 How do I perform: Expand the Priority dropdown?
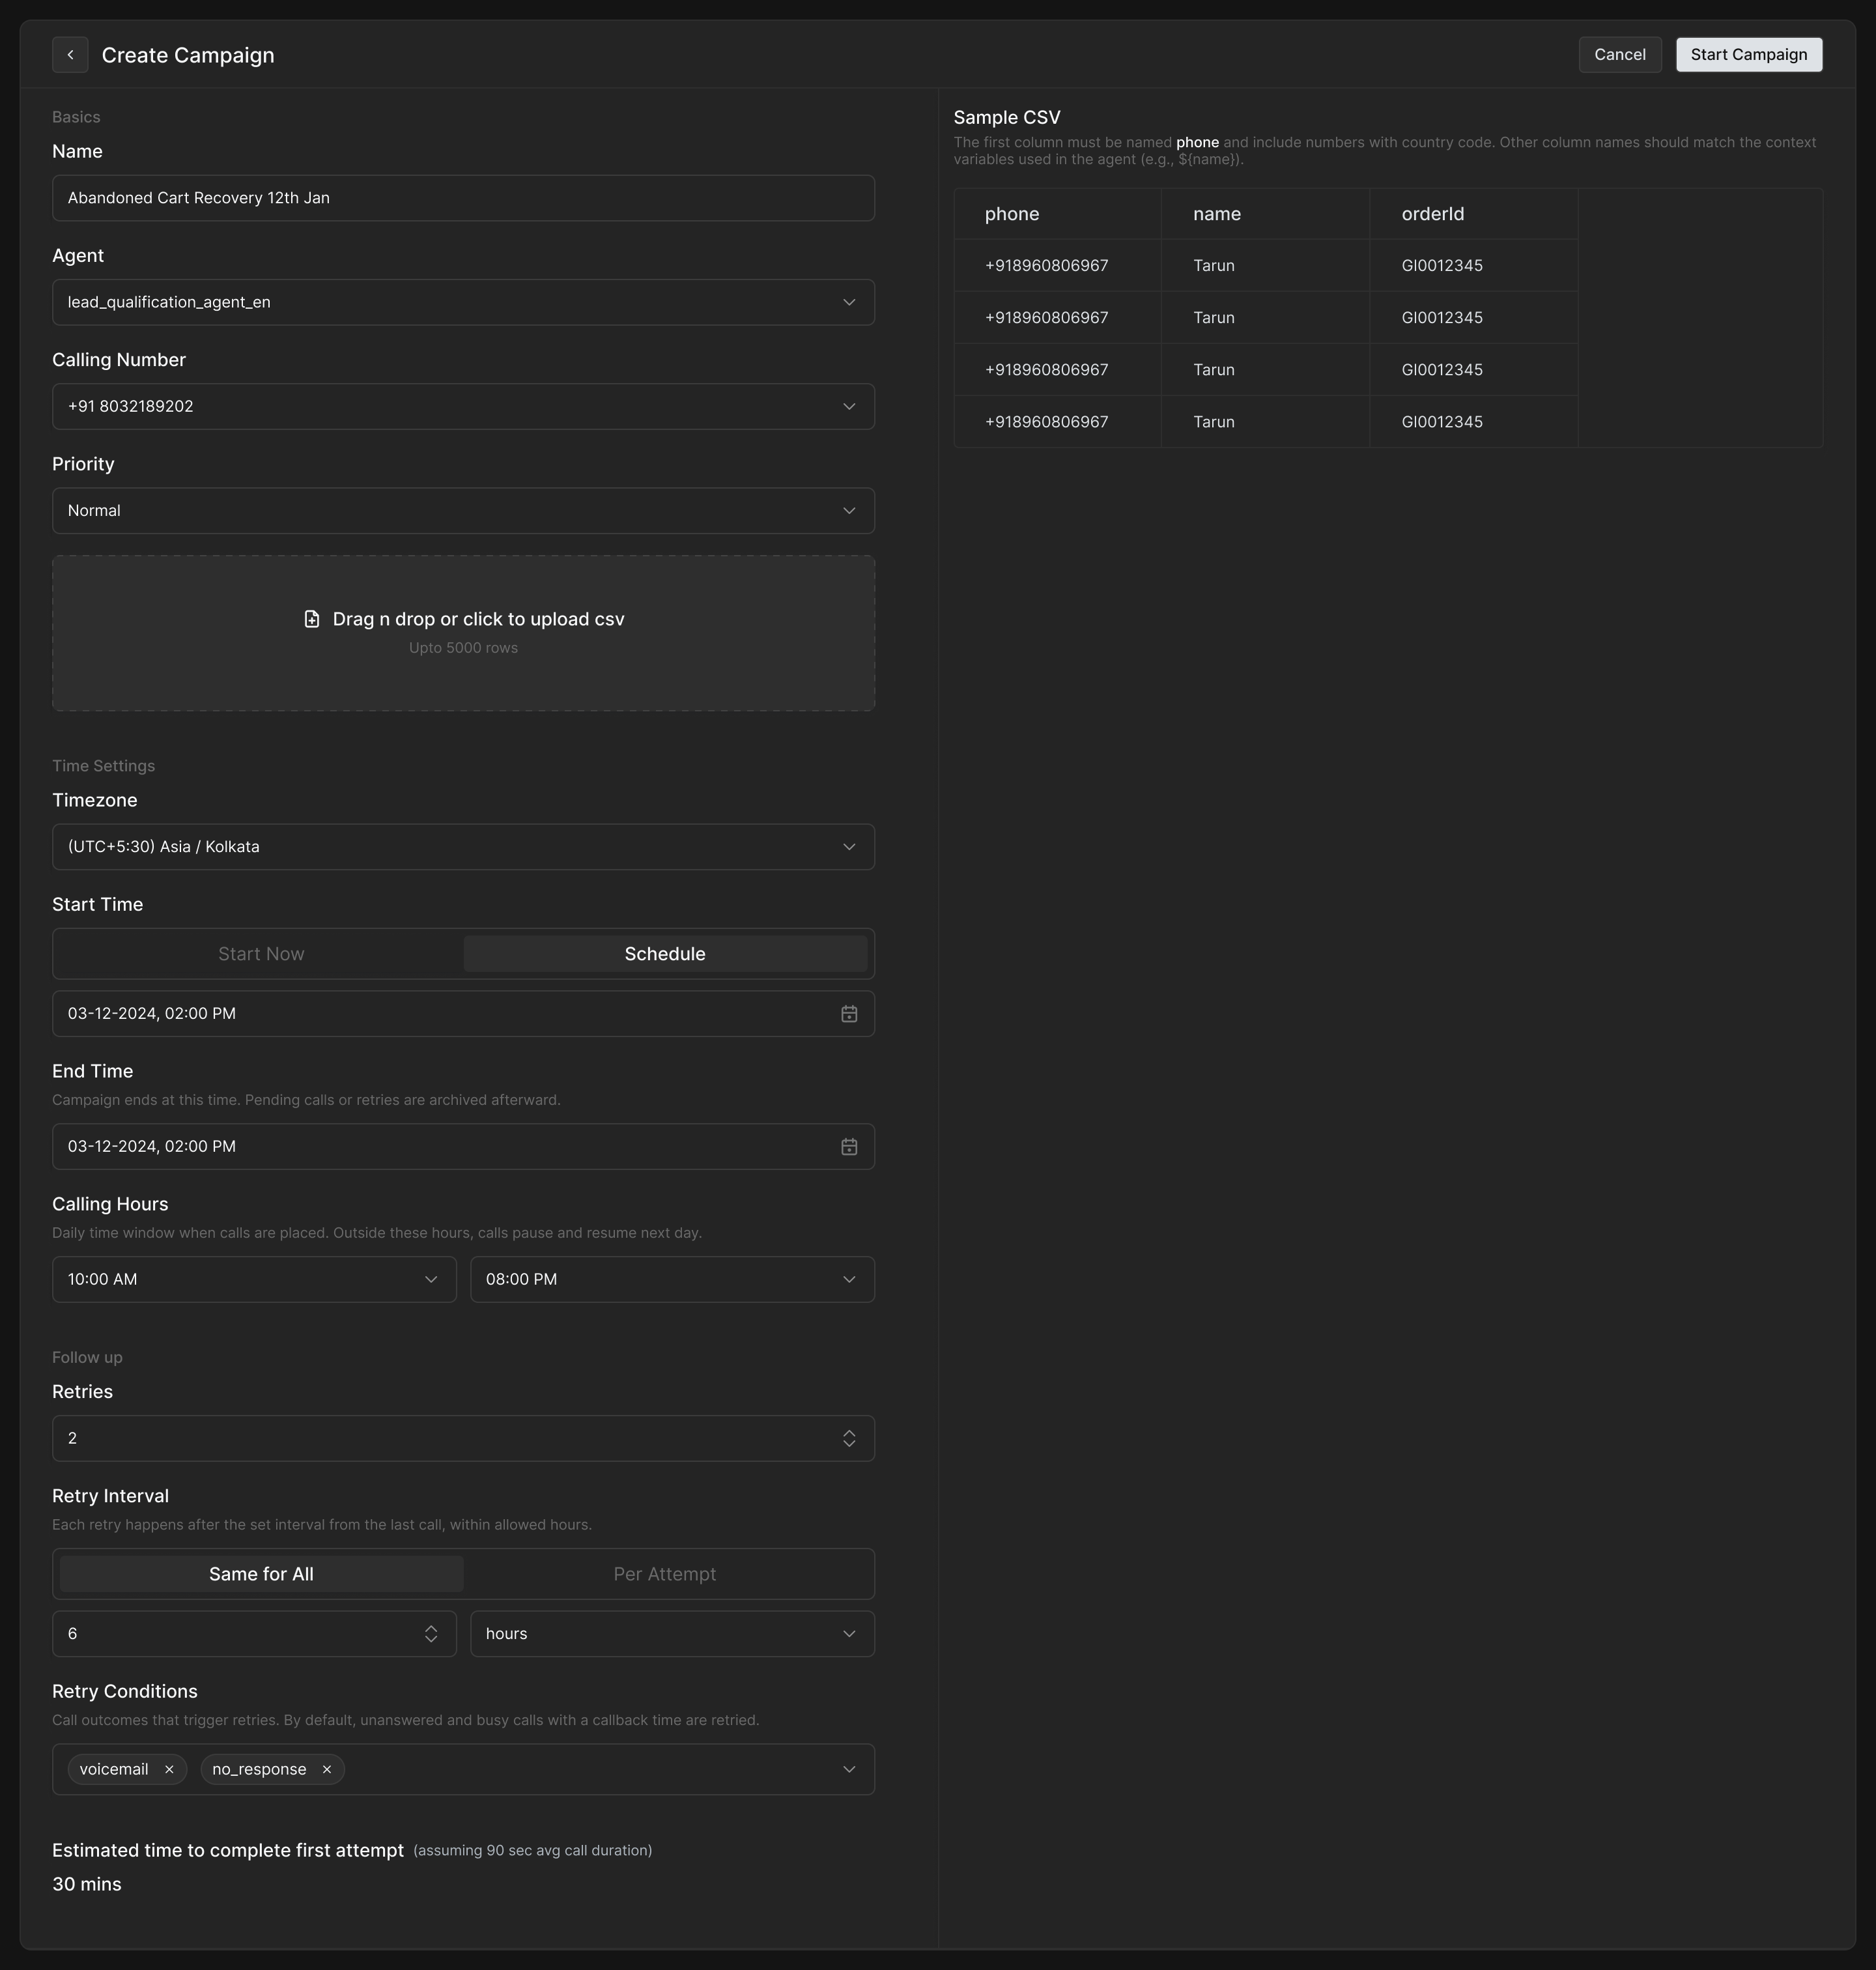tap(463, 511)
